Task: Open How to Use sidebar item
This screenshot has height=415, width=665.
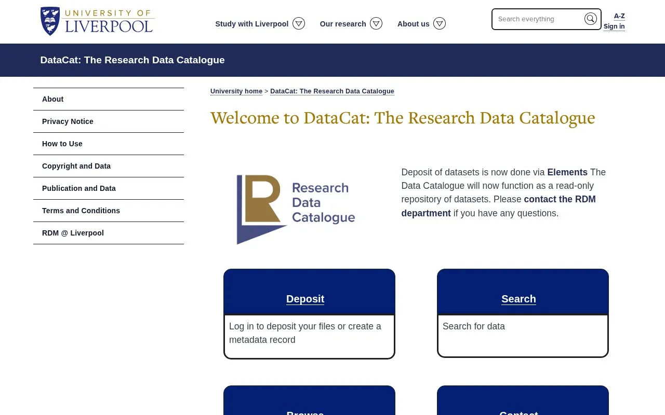Action: [109, 144]
